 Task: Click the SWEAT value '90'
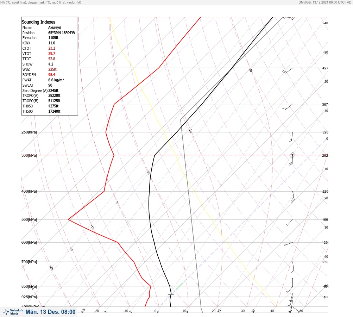tap(50, 85)
